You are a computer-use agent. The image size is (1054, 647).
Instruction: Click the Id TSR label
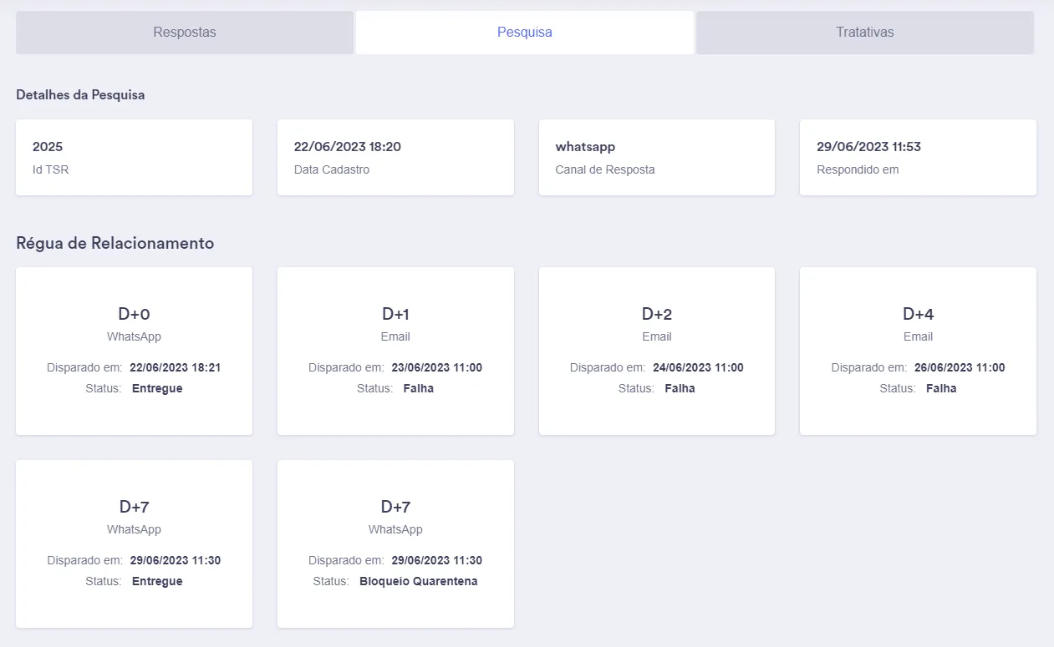point(49,169)
